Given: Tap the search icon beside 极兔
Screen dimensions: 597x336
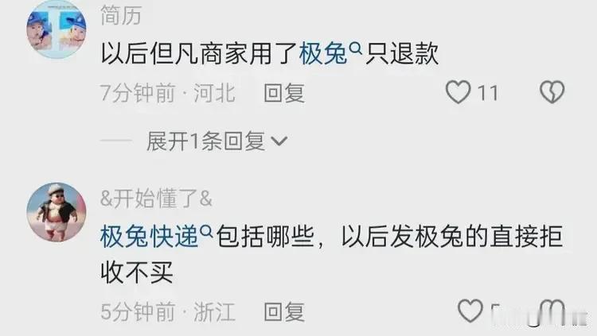Looking at the screenshot, I should pos(356,48).
